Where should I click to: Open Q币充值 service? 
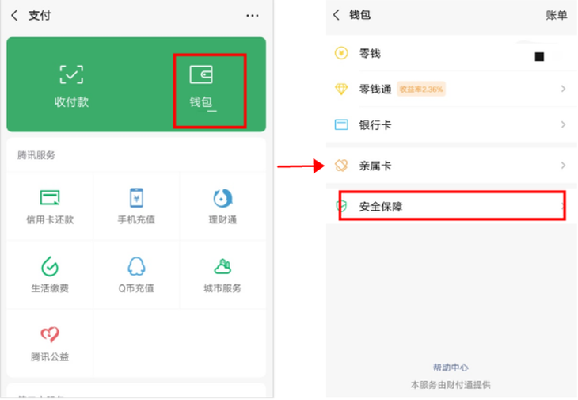click(136, 275)
